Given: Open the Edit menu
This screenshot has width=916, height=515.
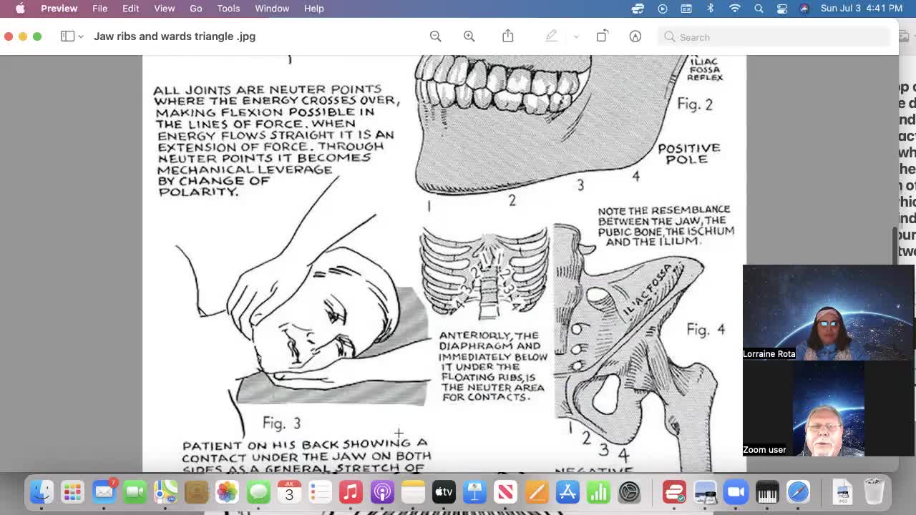Looking at the screenshot, I should point(130,9).
